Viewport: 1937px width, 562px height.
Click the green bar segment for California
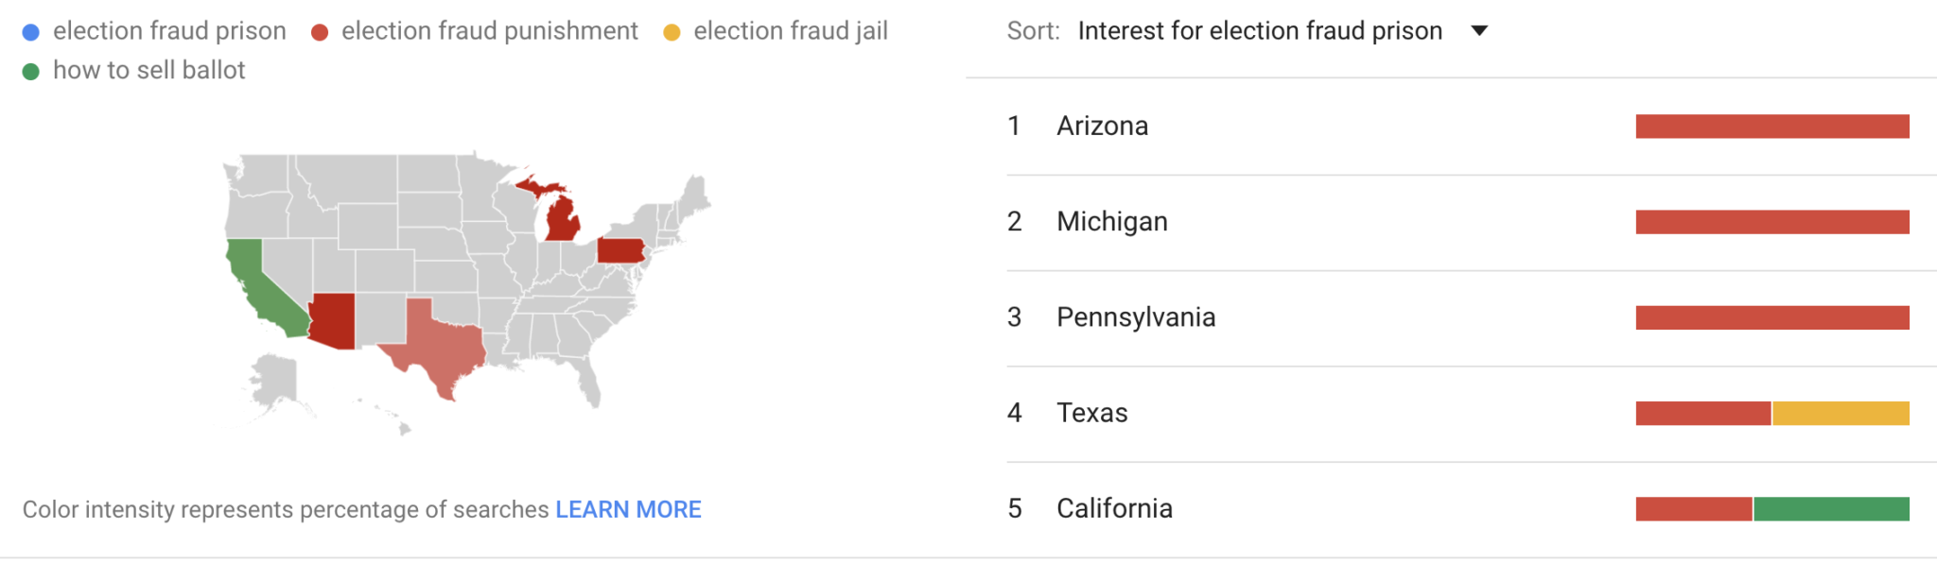coord(1831,508)
